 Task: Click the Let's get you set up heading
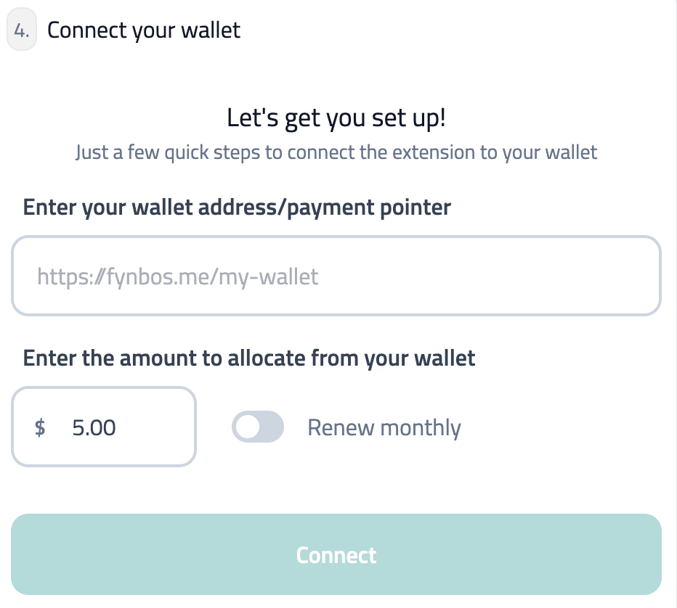point(336,116)
